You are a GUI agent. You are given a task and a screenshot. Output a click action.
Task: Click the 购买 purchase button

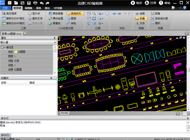136,3
